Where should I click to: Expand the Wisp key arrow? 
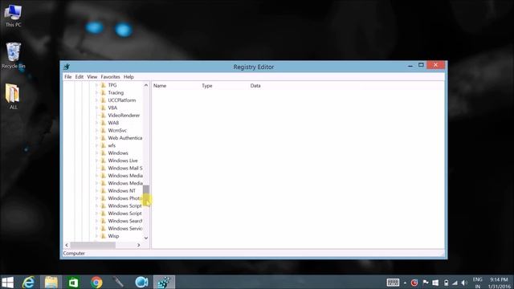(96, 236)
